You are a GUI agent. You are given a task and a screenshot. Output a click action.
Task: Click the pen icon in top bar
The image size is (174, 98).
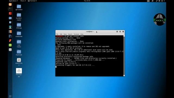click(x=157, y=1)
